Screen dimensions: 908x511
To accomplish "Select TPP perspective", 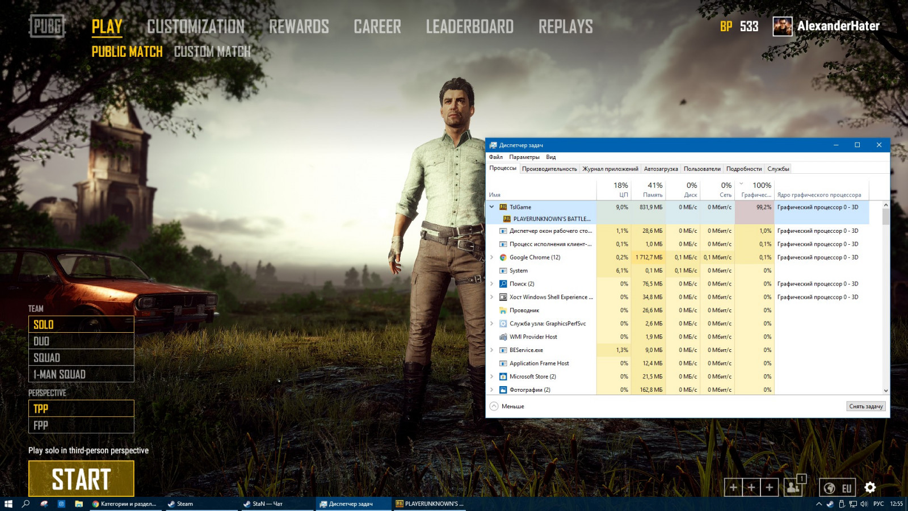I will point(81,408).
